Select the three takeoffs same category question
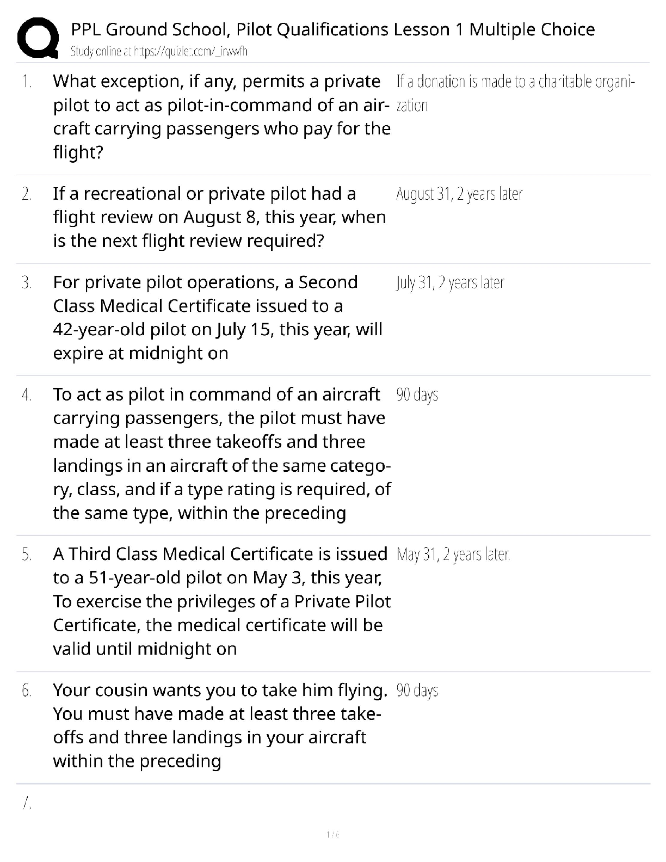 pyautogui.click(x=221, y=453)
